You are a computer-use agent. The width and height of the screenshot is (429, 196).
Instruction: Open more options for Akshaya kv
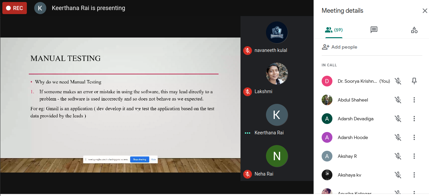pyautogui.click(x=414, y=175)
